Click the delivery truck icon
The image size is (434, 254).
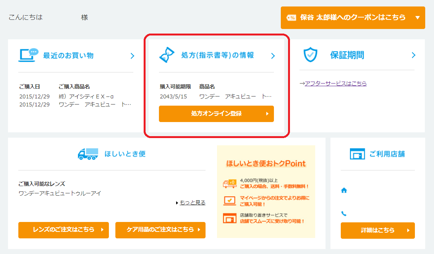click(88, 154)
